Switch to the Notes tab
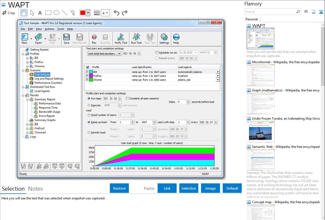The height and width of the screenshot is (220, 325). click(36, 189)
